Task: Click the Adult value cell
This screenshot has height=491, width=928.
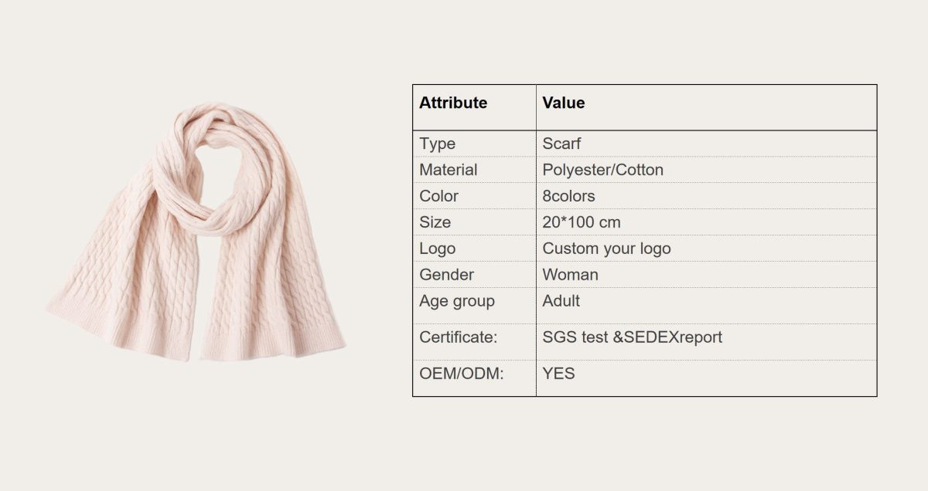Action: click(561, 301)
